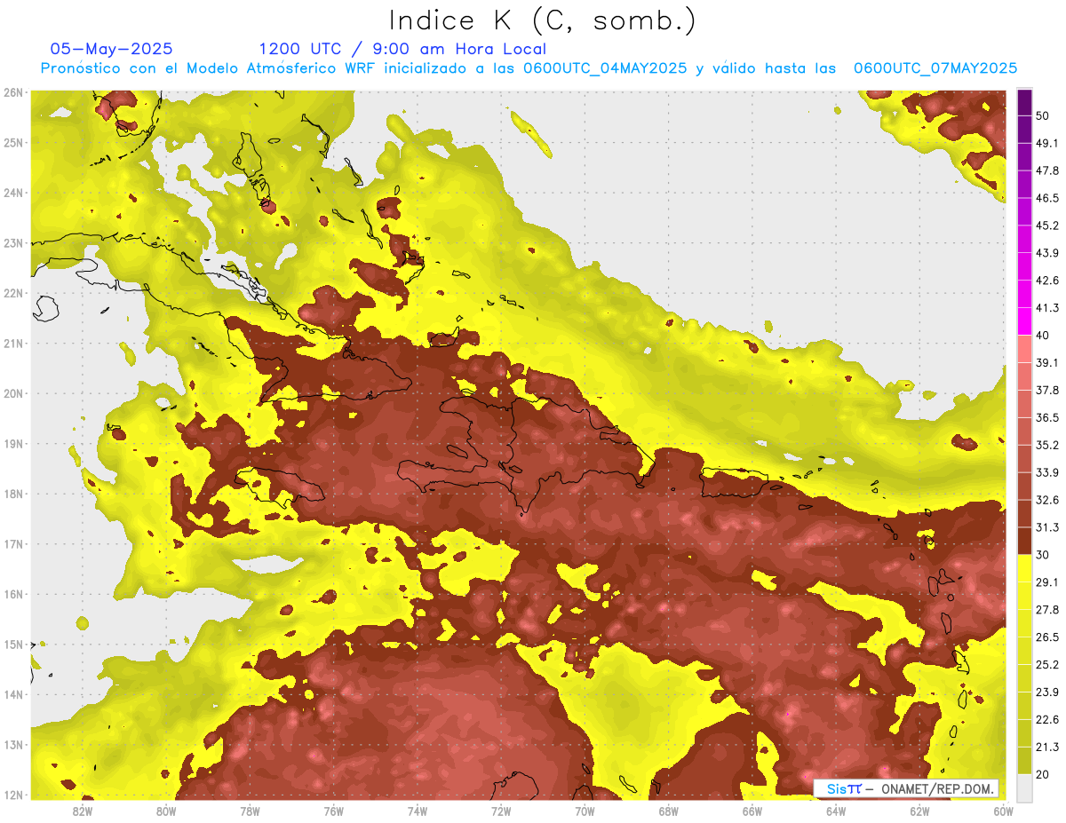The height and width of the screenshot is (823, 1066).
Task: Click the colorbar value '35.2'
Action: (1047, 445)
